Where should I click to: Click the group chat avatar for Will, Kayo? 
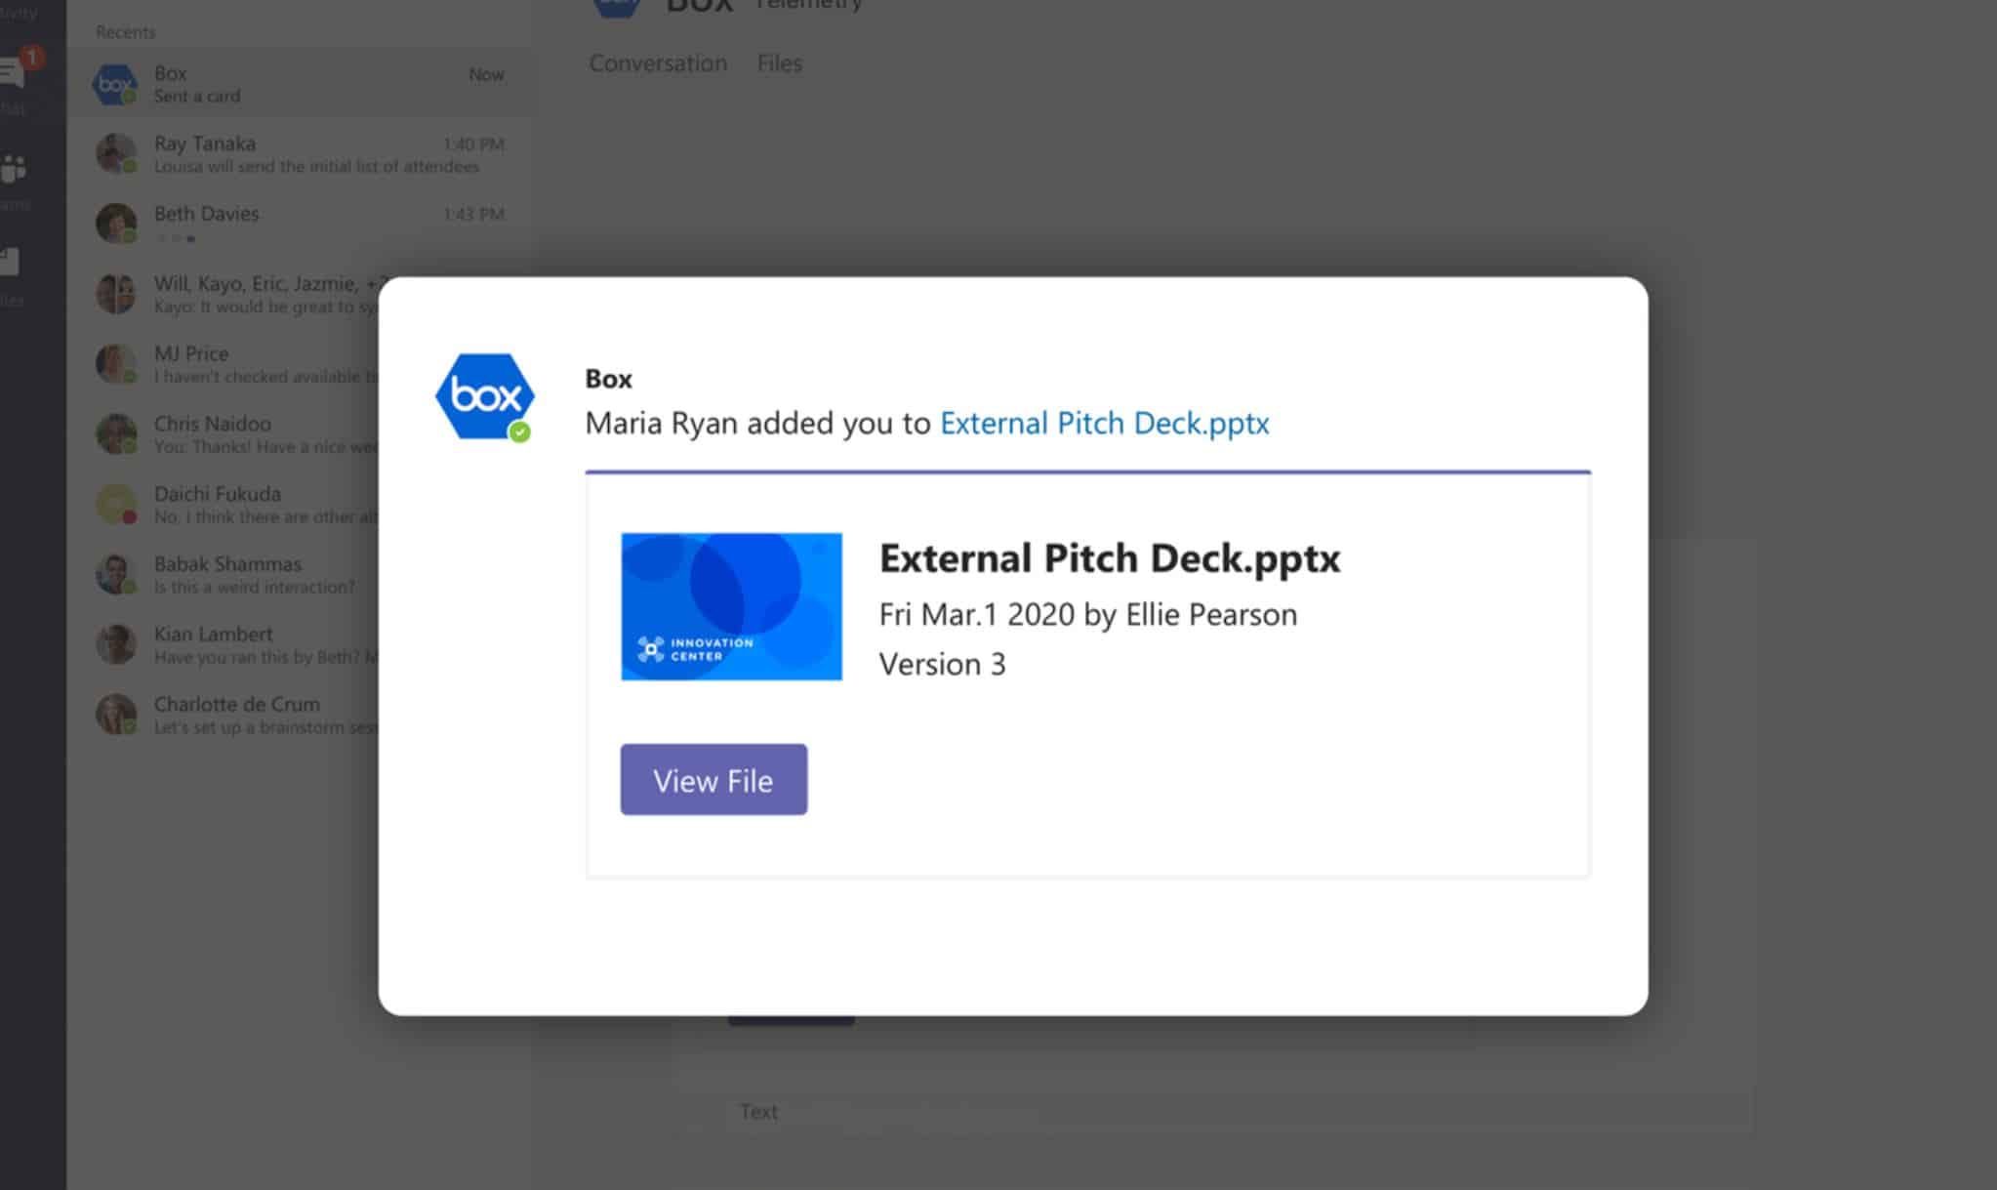tap(116, 294)
